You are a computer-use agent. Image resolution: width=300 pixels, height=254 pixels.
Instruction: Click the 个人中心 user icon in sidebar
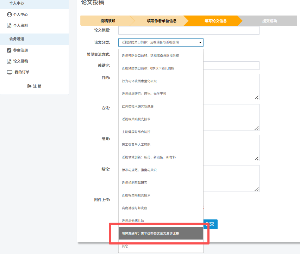pos(10,14)
